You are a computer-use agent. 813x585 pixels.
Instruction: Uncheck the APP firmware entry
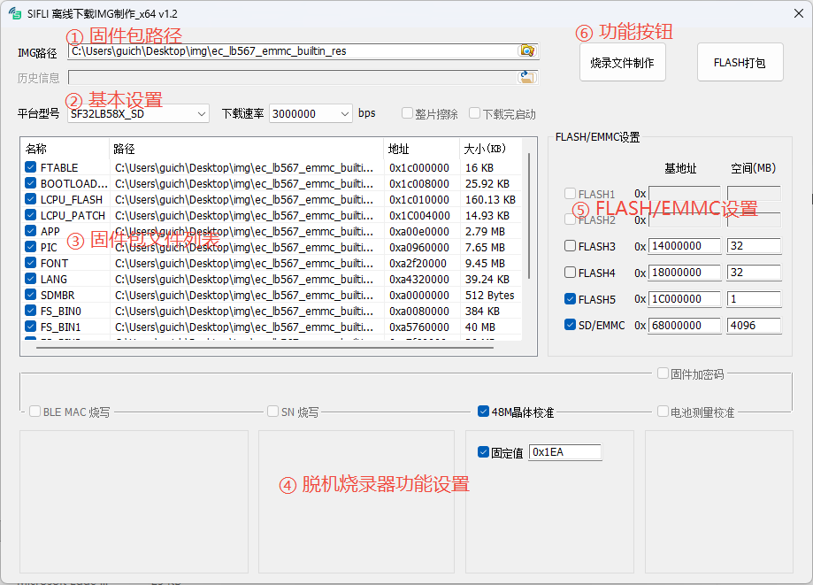click(x=30, y=231)
